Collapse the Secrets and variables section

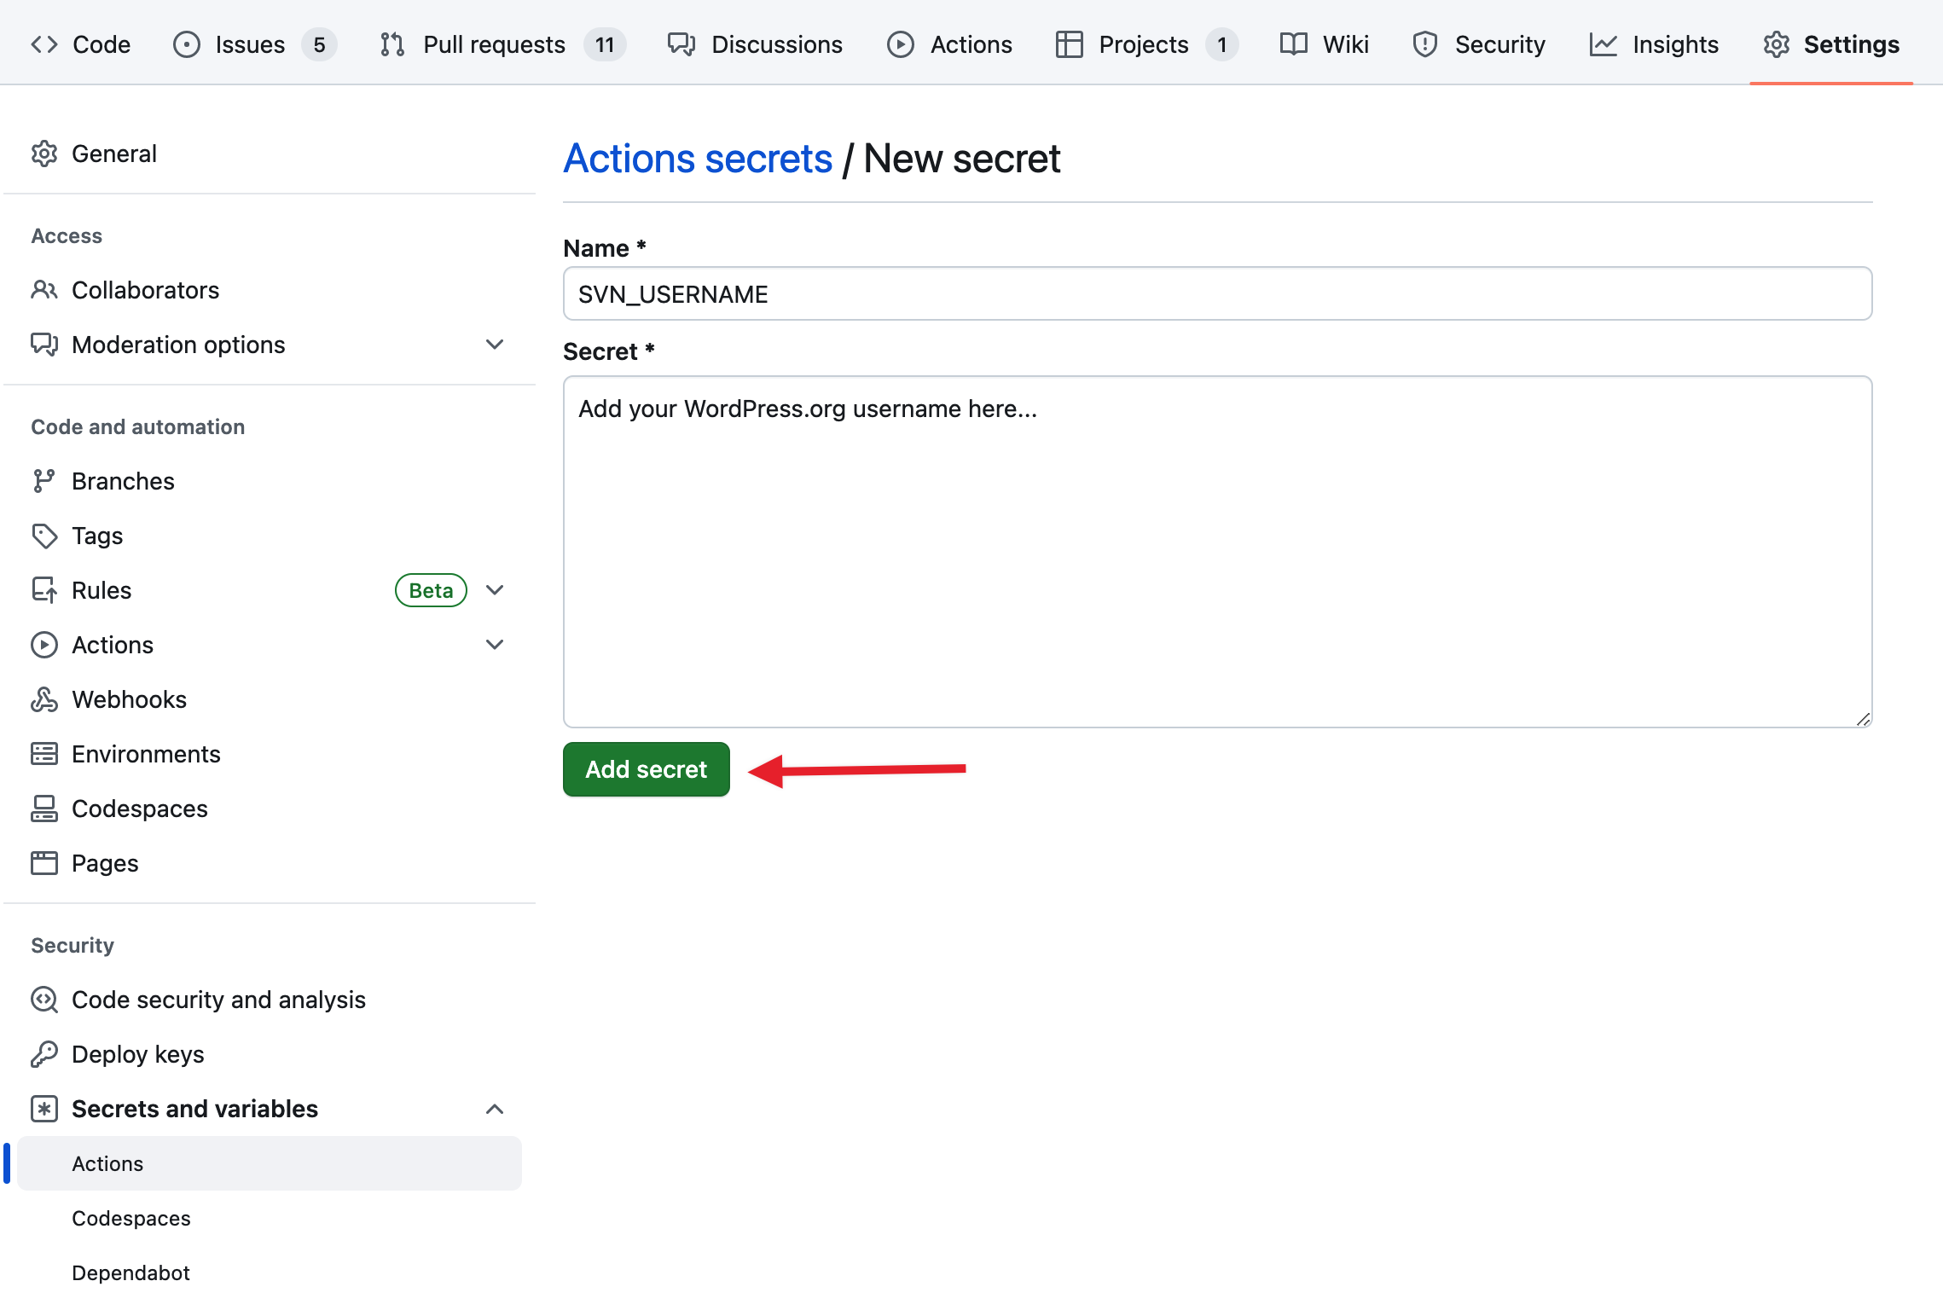(x=495, y=1109)
